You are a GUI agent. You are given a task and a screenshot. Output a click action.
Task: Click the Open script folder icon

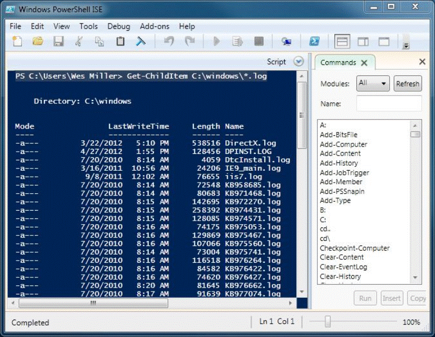click(x=38, y=42)
